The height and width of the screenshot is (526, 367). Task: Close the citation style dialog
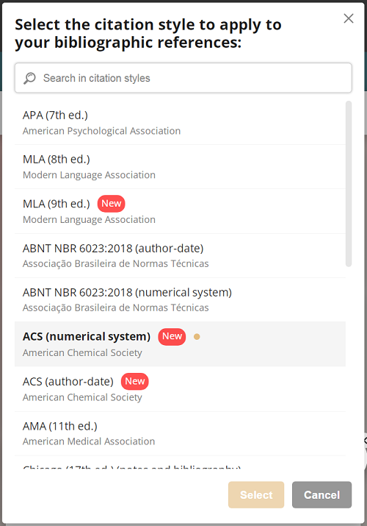tap(349, 18)
